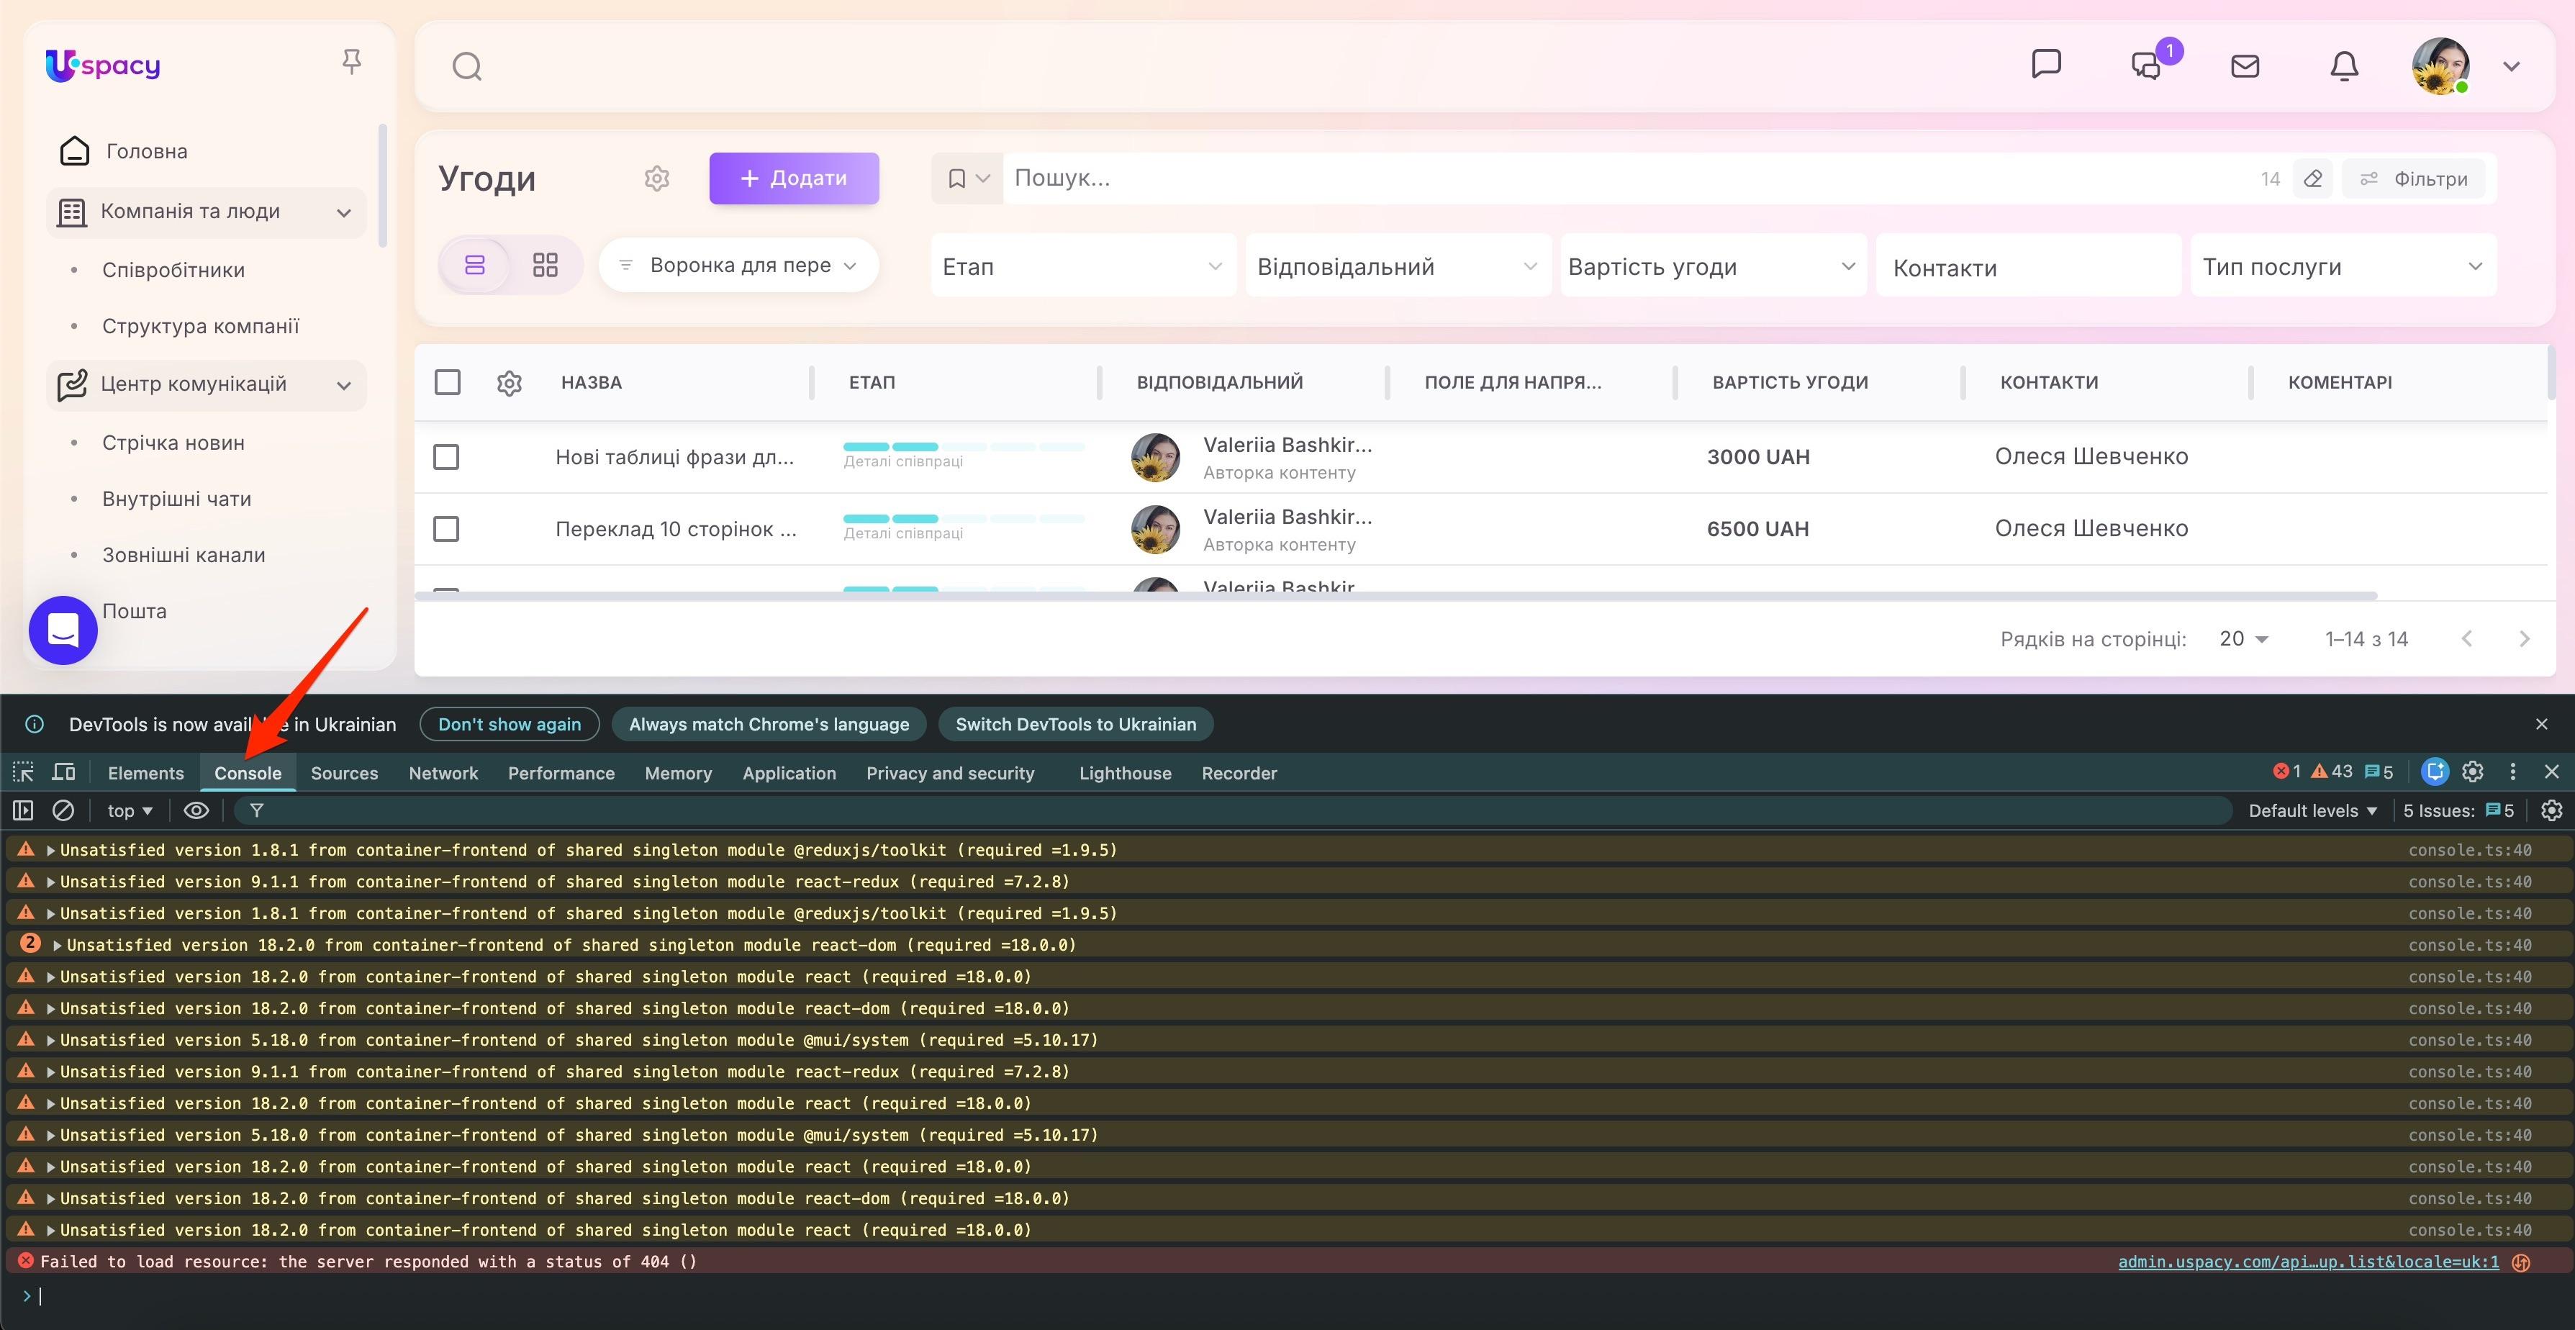Click the eraser icon in search bar
This screenshot has height=1330, width=2575.
click(2313, 179)
